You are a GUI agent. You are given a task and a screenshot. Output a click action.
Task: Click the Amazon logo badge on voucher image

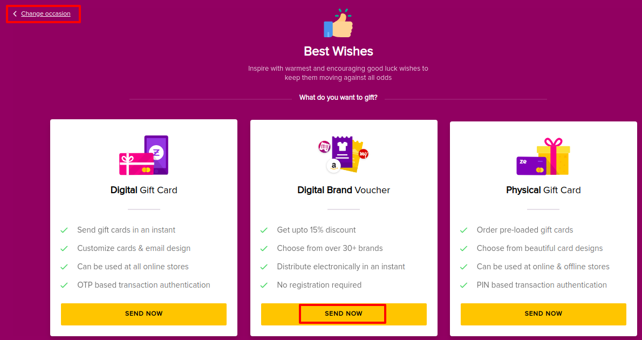(334, 166)
